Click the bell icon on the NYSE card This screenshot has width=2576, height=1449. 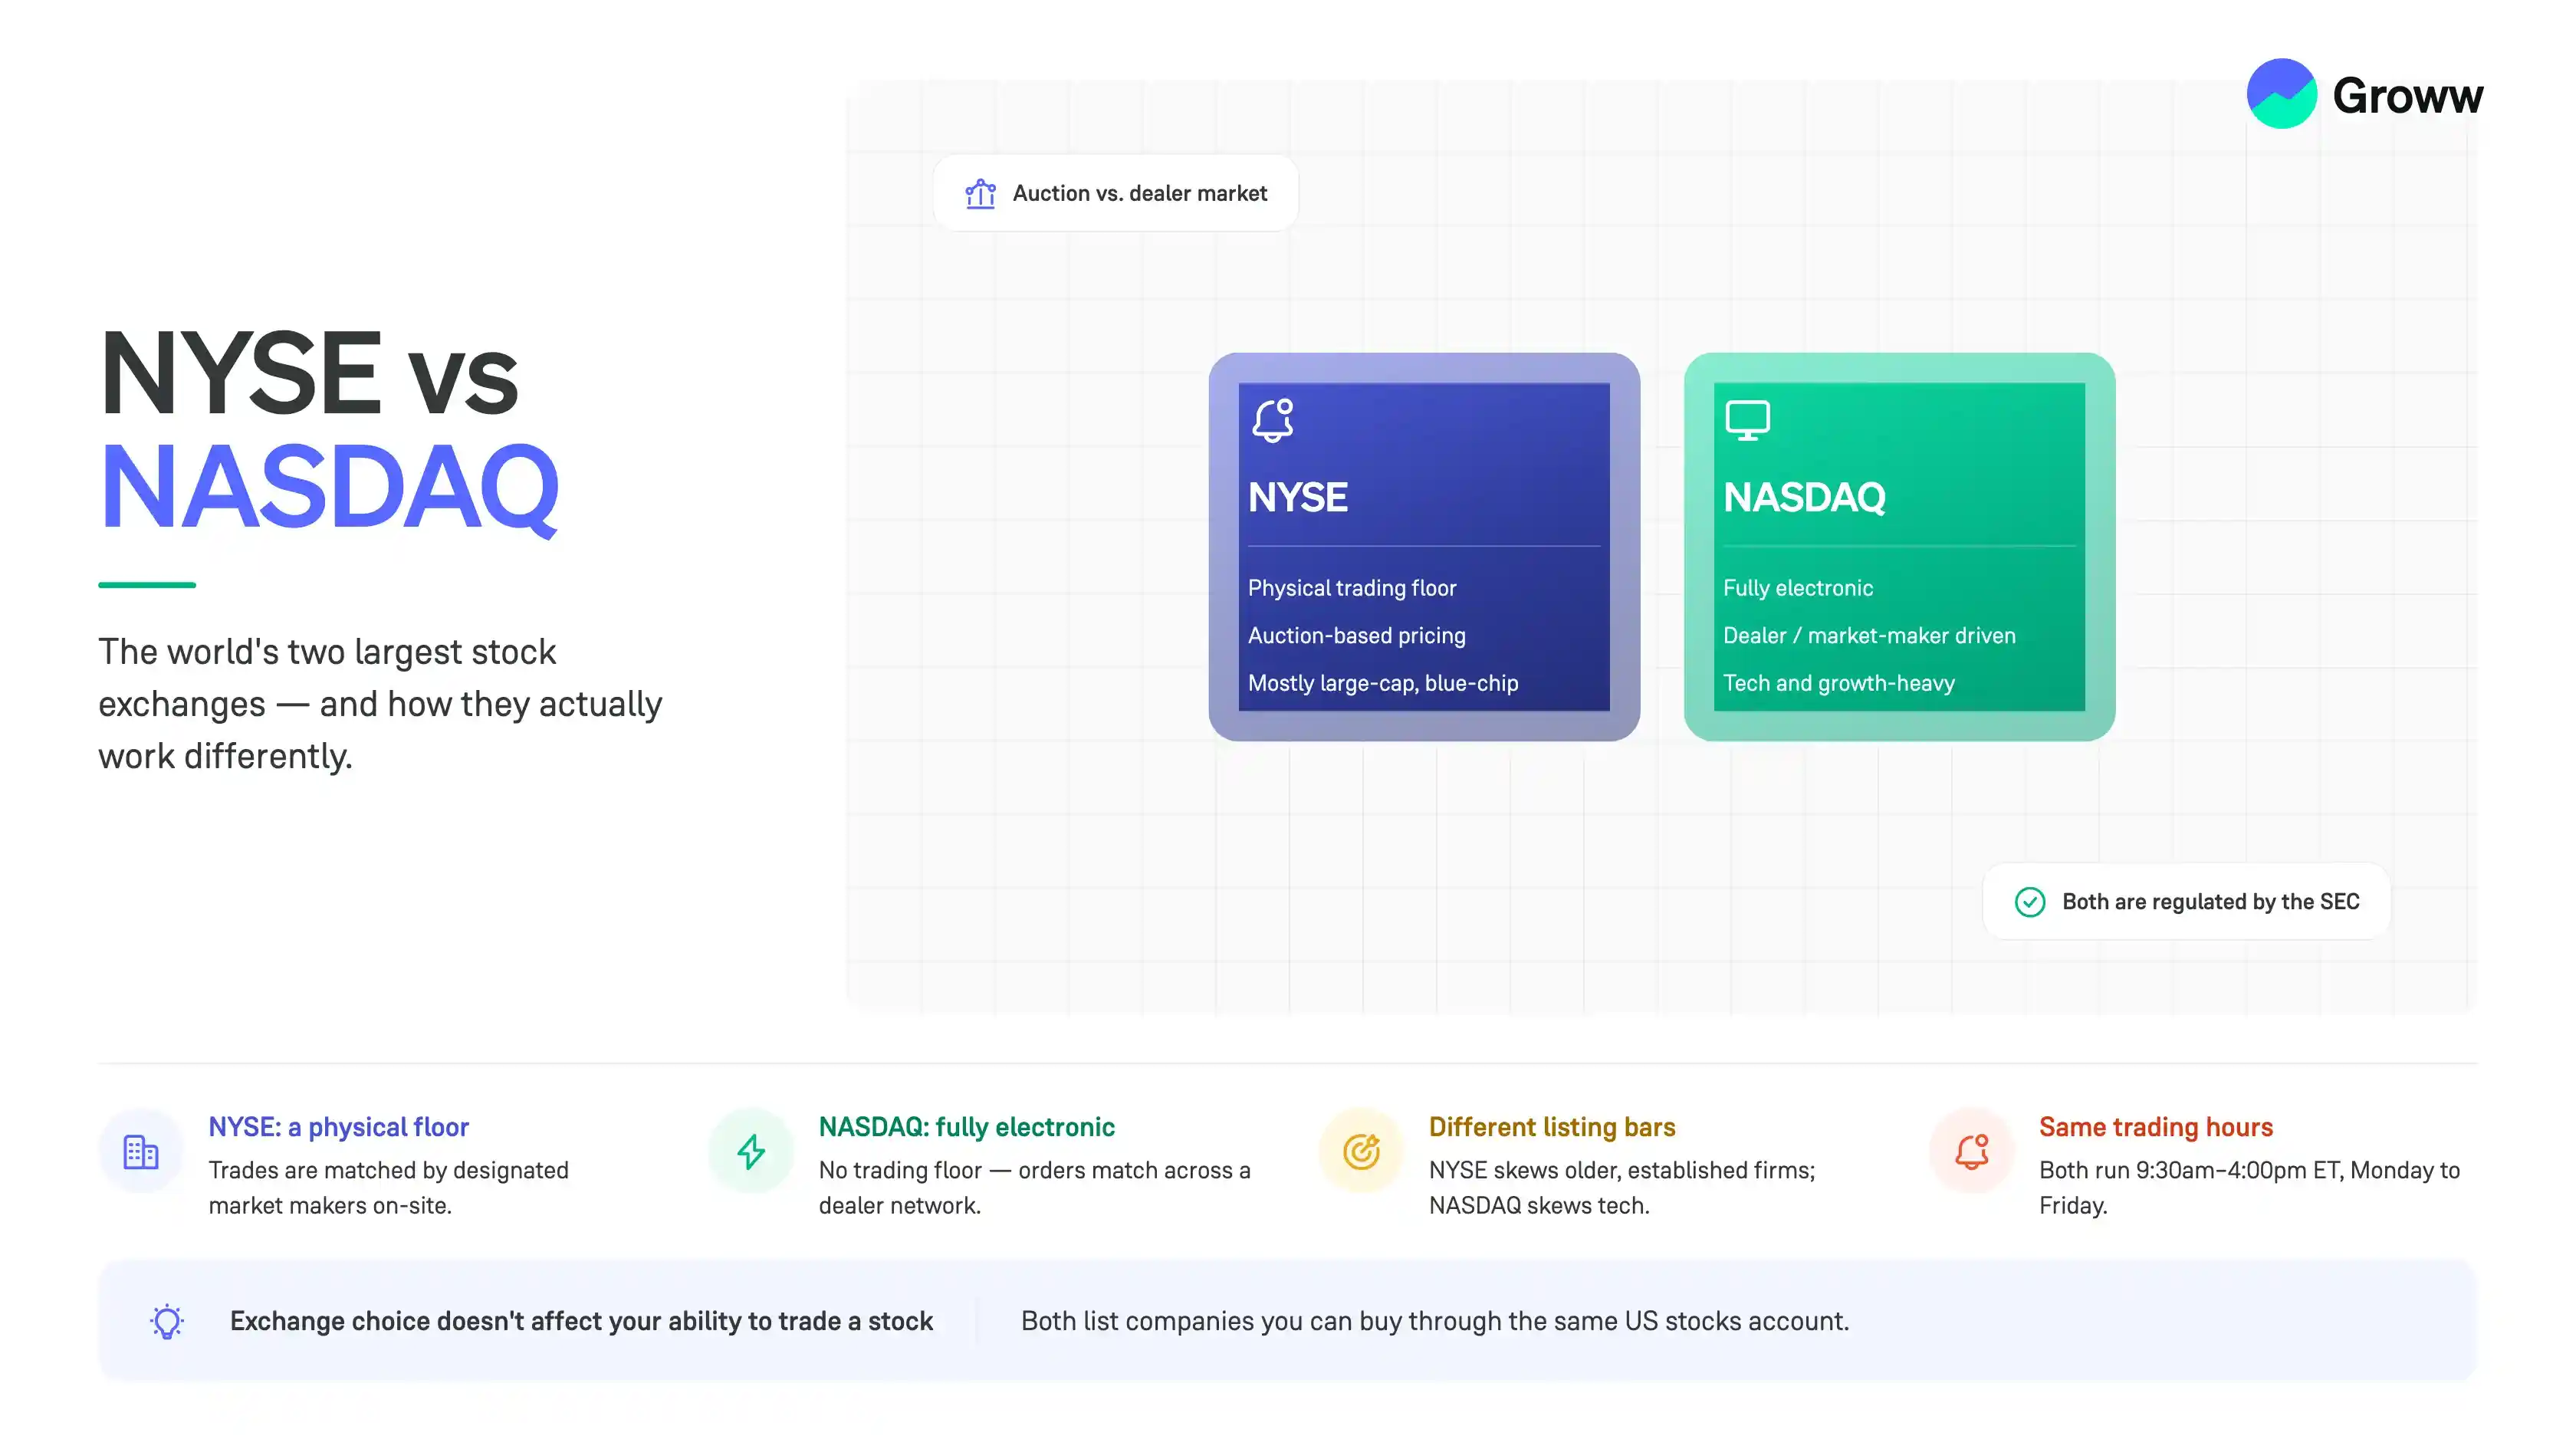[x=1273, y=420]
